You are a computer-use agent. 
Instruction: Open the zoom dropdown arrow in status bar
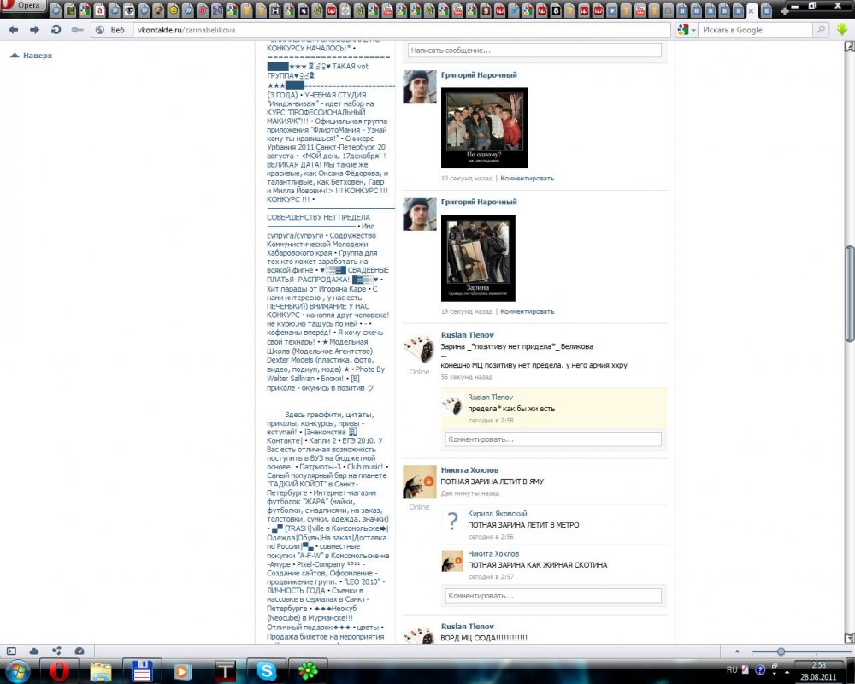(737, 652)
